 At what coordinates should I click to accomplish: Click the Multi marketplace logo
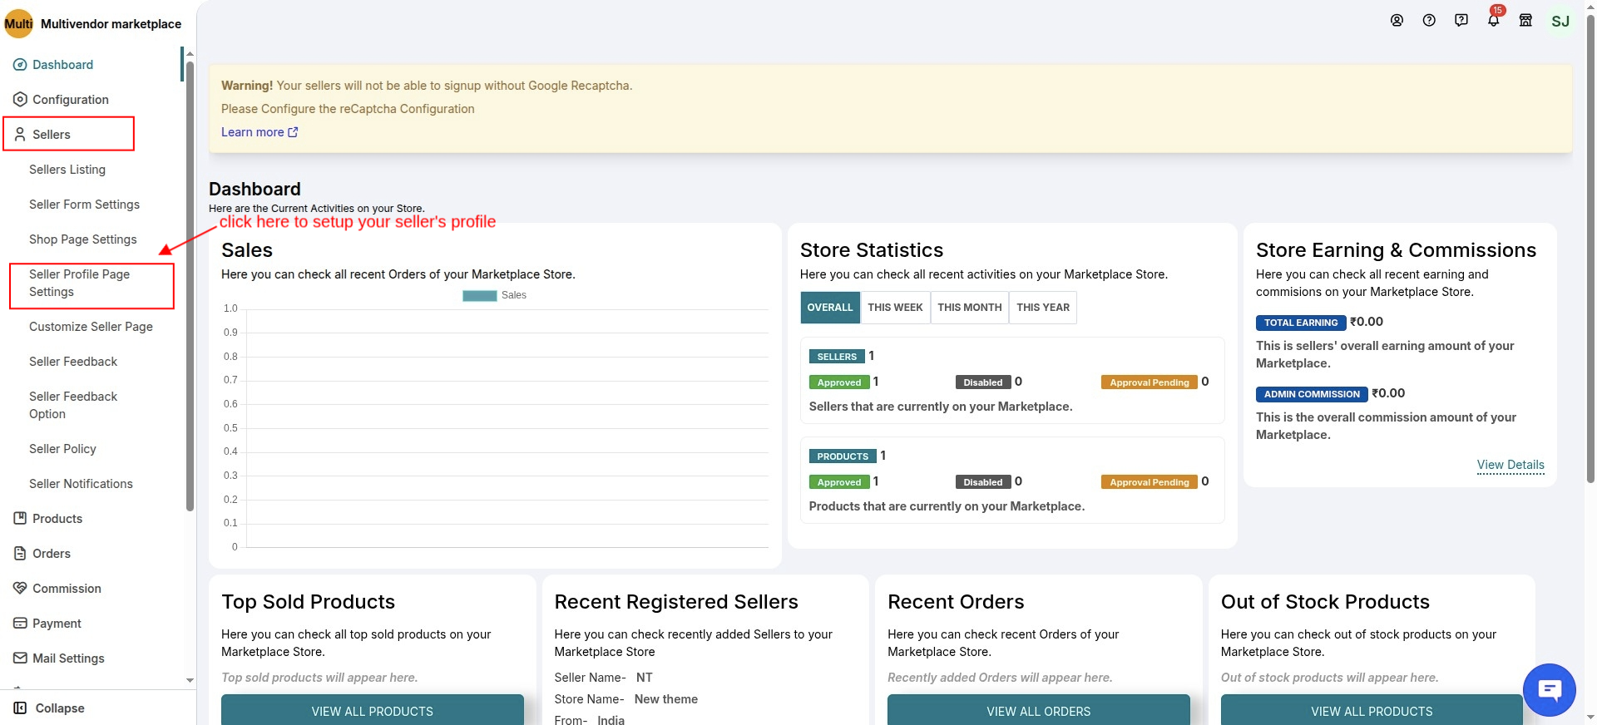18,24
